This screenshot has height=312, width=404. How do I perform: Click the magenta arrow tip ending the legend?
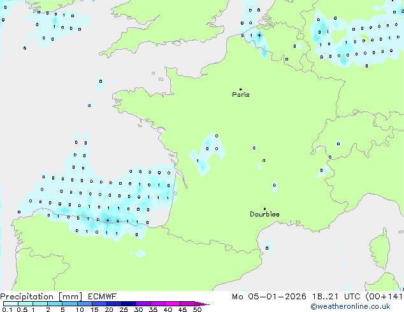(x=206, y=304)
